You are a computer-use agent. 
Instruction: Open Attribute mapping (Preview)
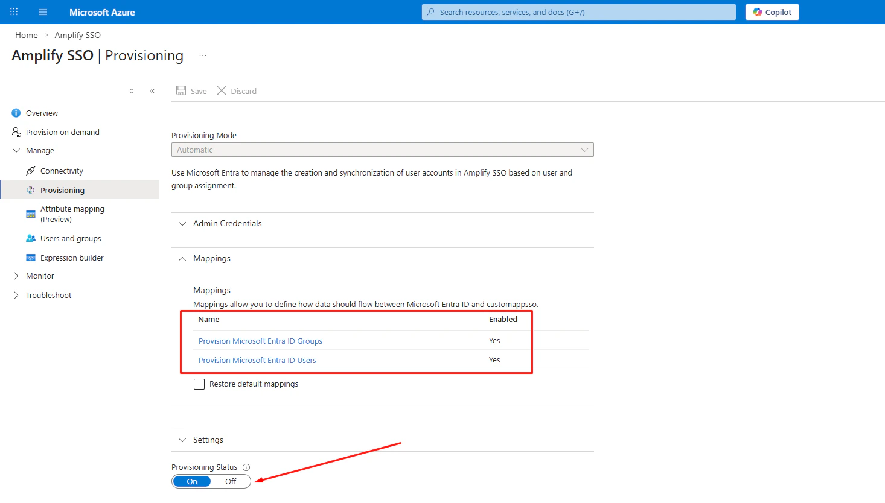coord(72,214)
